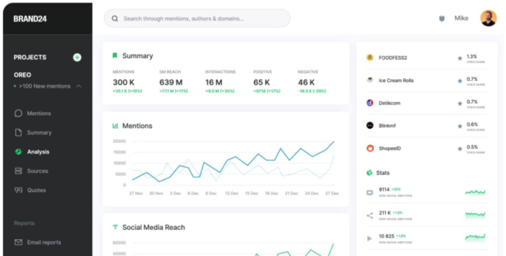Image resolution: width=506 pixels, height=256 pixels.
Task: Open Email reports in the sidebar
Action: [44, 243]
